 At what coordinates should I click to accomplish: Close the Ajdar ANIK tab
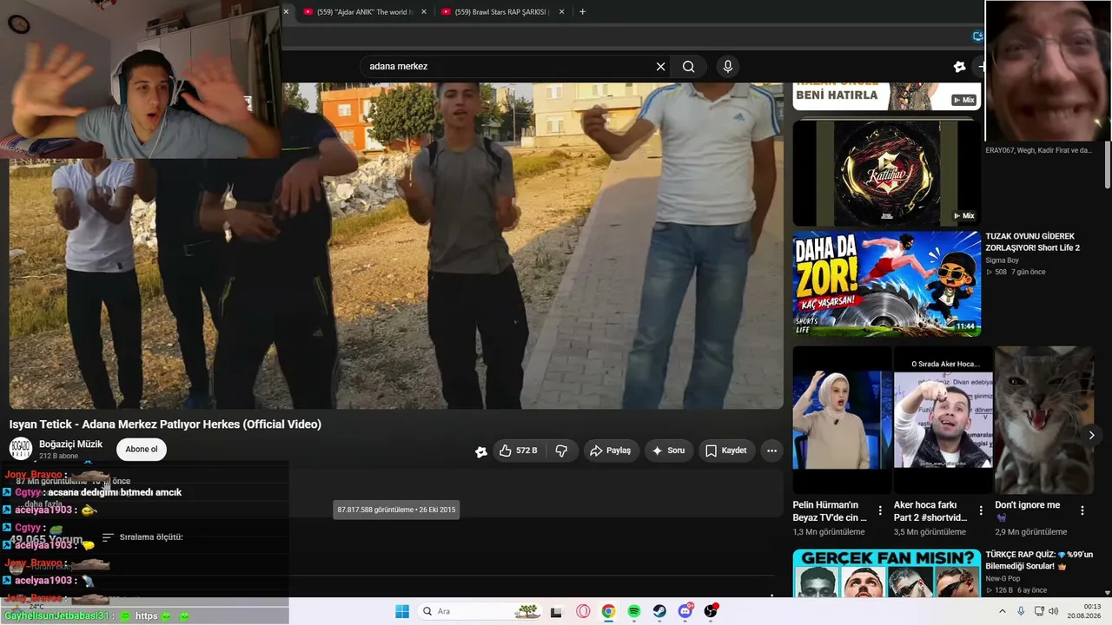point(425,12)
